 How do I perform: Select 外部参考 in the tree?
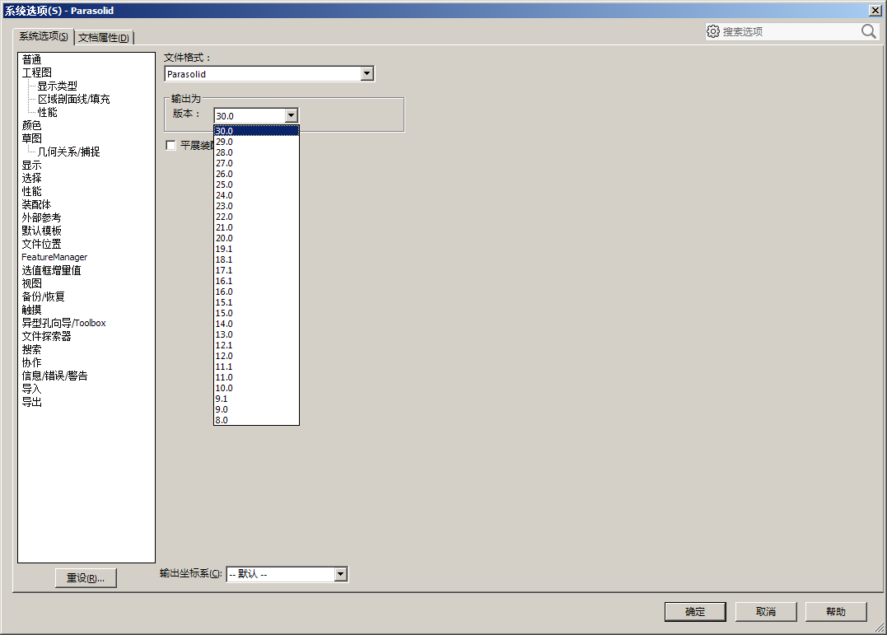[x=41, y=217]
